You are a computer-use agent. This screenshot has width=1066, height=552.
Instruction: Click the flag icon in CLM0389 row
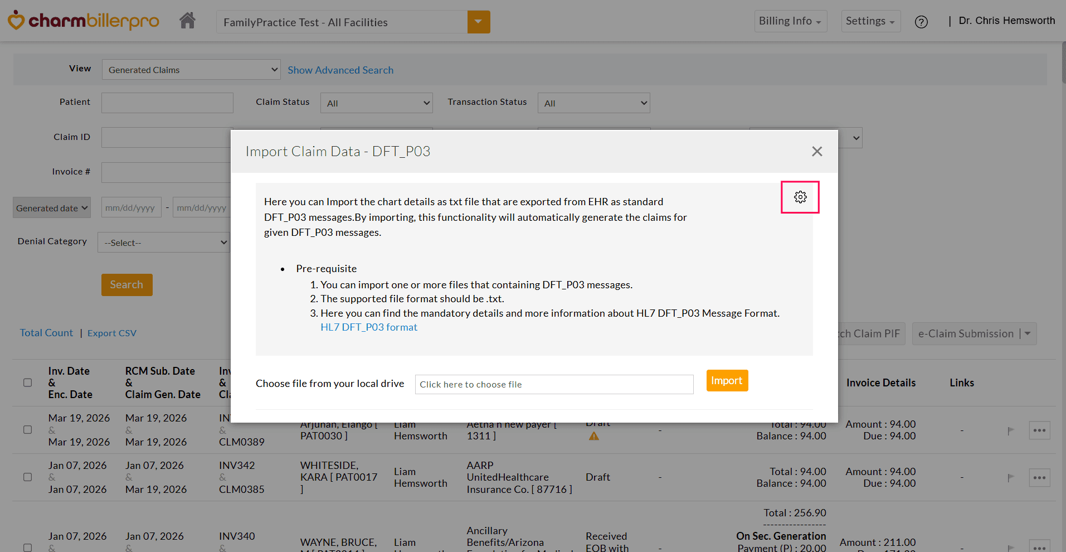pos(1010,430)
